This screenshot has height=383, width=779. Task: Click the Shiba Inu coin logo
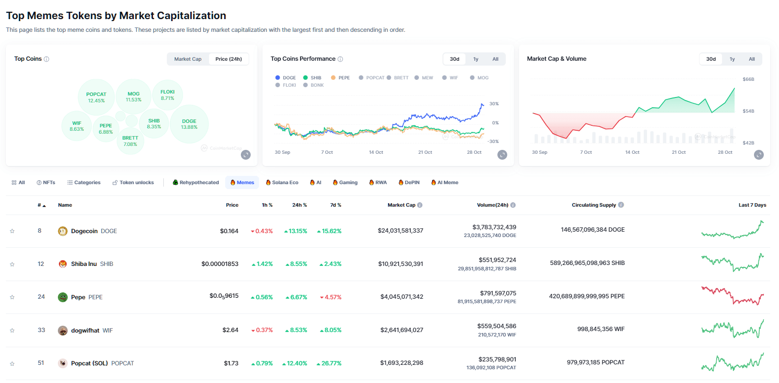pyautogui.click(x=63, y=264)
